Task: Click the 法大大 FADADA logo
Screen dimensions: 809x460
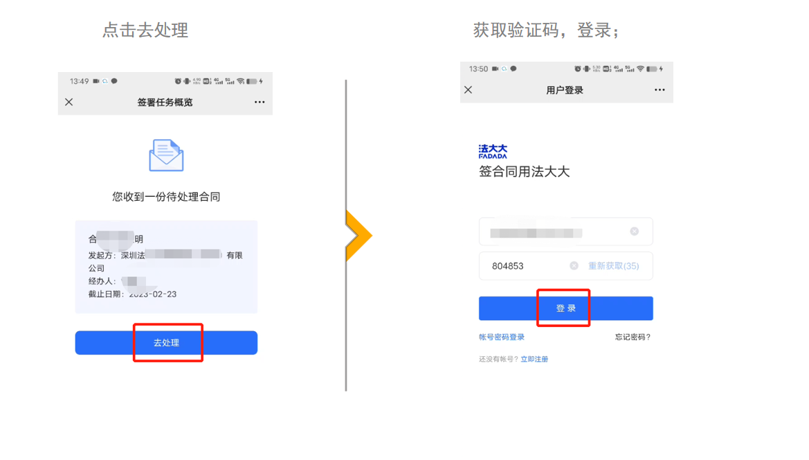Action: pyautogui.click(x=493, y=151)
